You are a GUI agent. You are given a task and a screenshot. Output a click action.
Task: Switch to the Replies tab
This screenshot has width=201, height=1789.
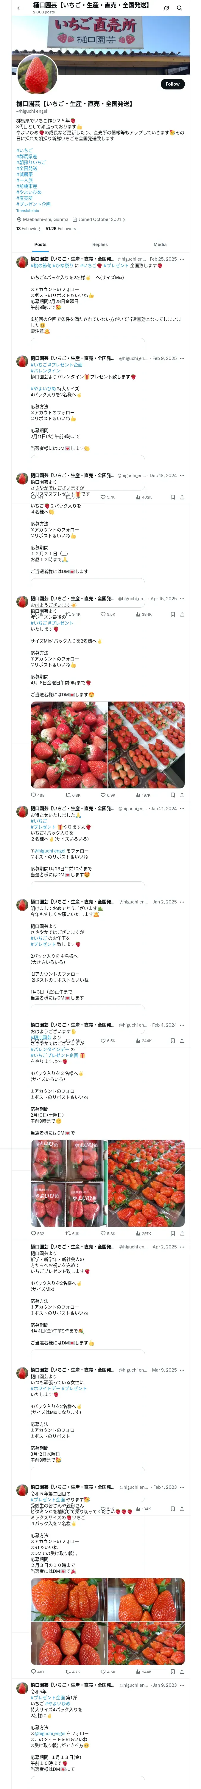point(100,244)
